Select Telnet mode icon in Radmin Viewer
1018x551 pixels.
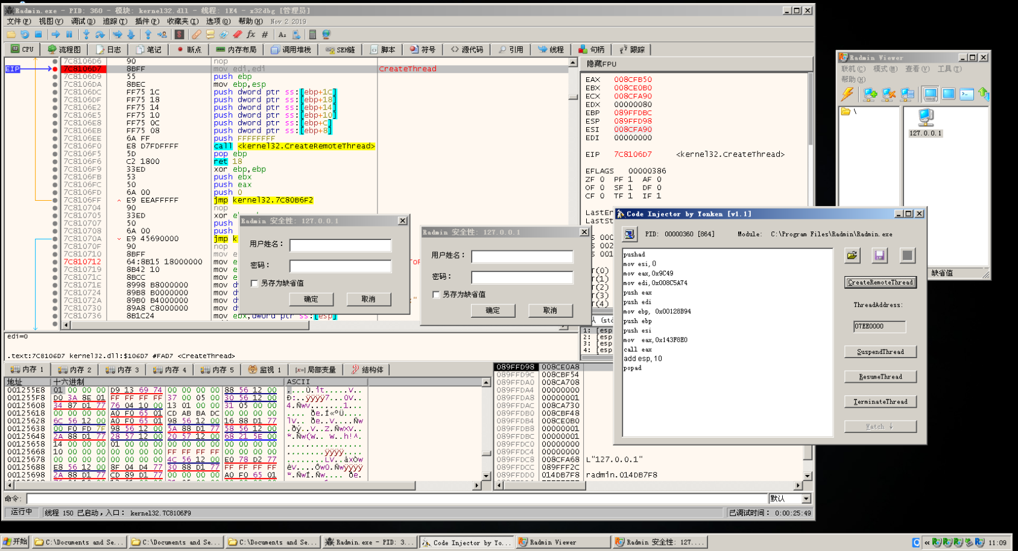tap(967, 94)
